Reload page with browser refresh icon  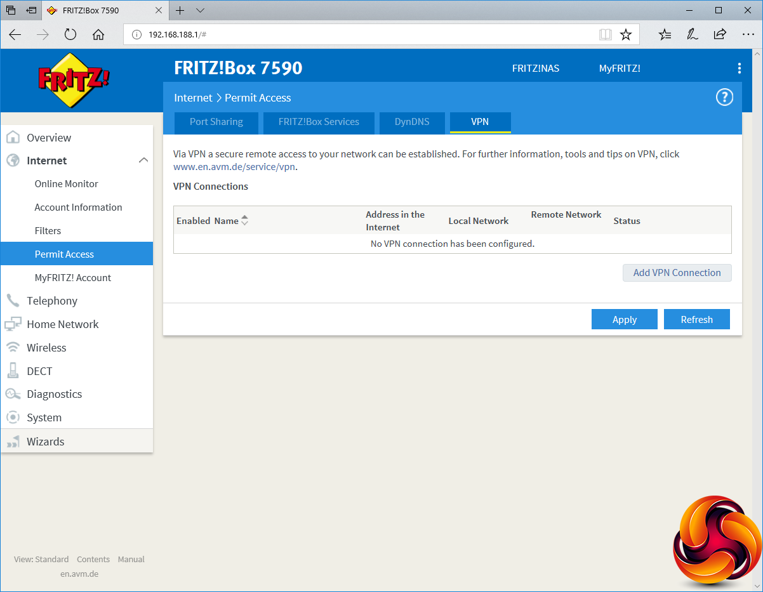click(x=70, y=35)
